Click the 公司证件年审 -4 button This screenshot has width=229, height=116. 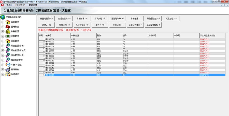point(136,25)
